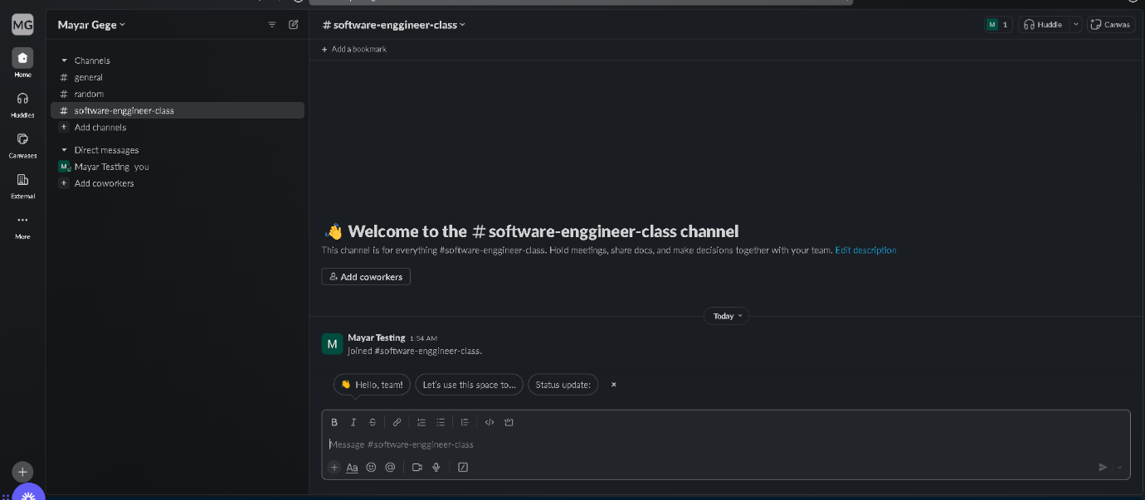The image size is (1145, 500).
Task: Open the More sidebar menu
Action: click(22, 226)
